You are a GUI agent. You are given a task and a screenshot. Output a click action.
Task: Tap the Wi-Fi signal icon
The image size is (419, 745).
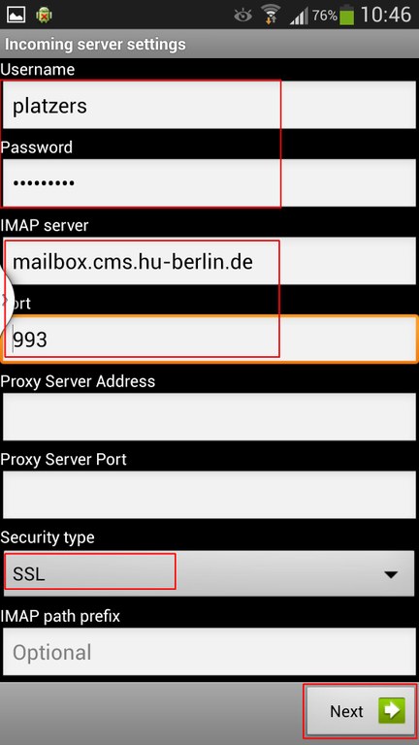(x=272, y=15)
